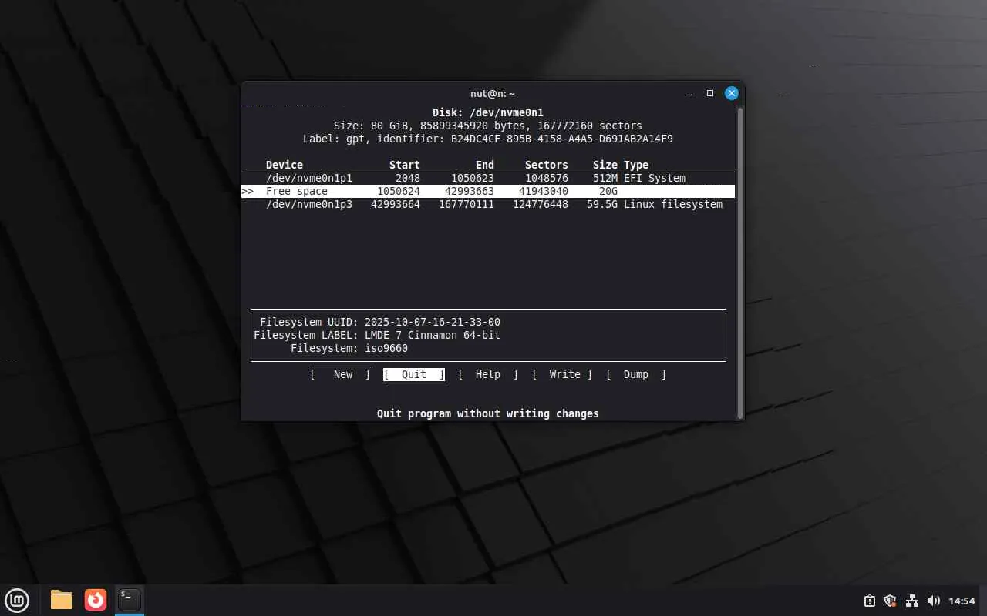This screenshot has width=987, height=616.
Task: Click the "Device" column header
Action: (285, 165)
